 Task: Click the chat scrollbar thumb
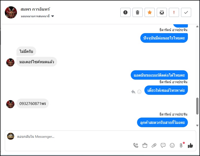pyautogui.click(x=197, y=106)
